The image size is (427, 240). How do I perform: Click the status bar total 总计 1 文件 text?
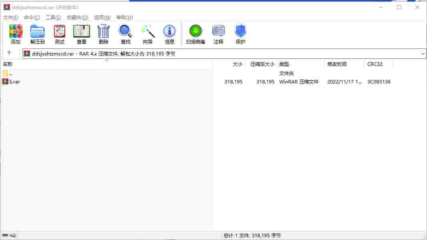click(x=252, y=235)
